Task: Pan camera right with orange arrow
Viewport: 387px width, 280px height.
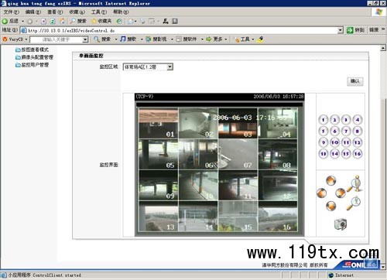Action: (341, 193)
